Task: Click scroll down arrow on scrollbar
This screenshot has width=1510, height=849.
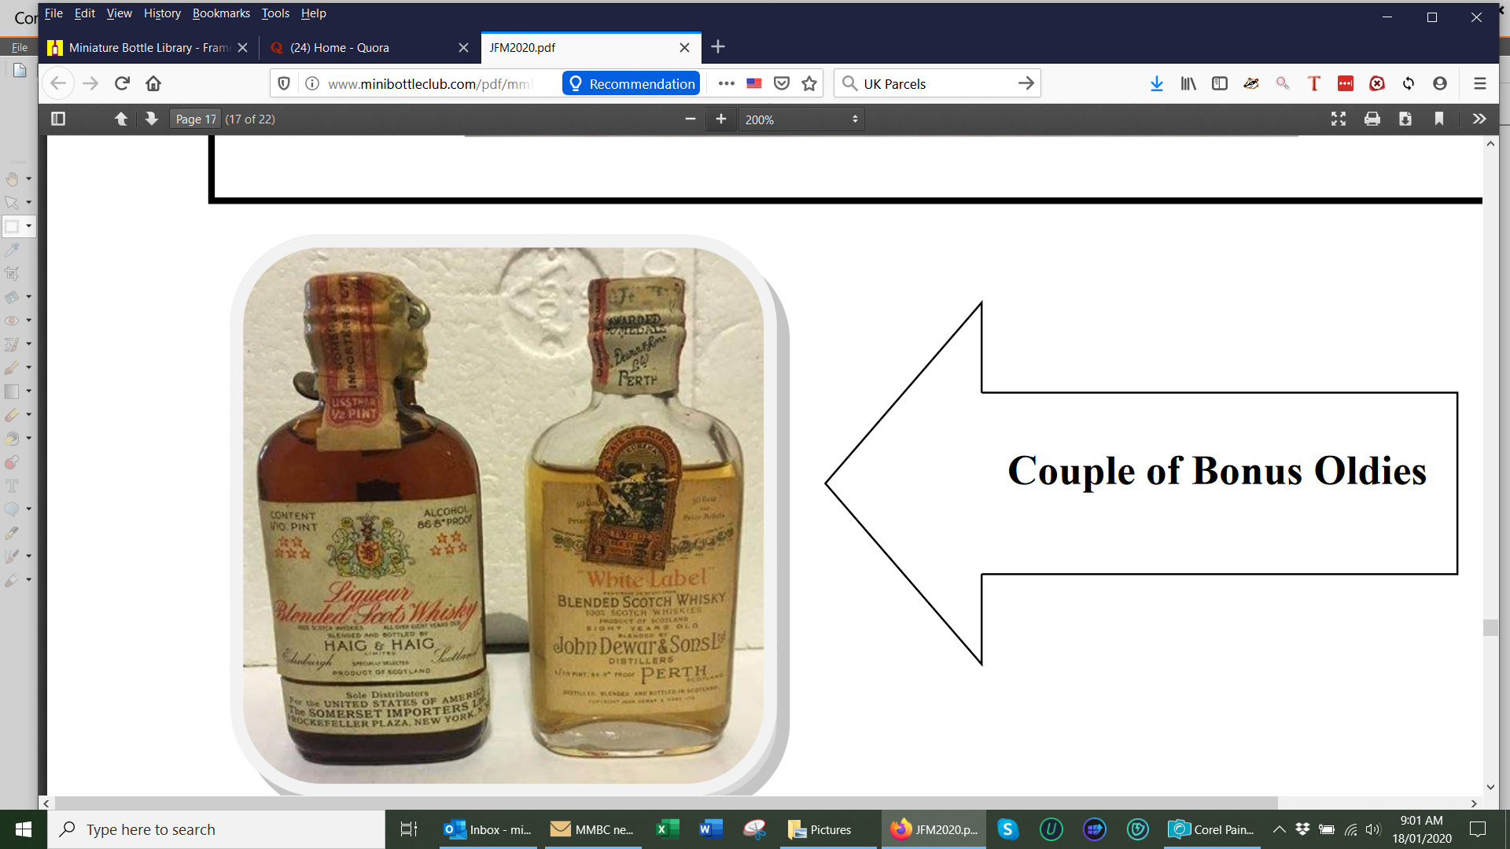Action: [x=1490, y=787]
